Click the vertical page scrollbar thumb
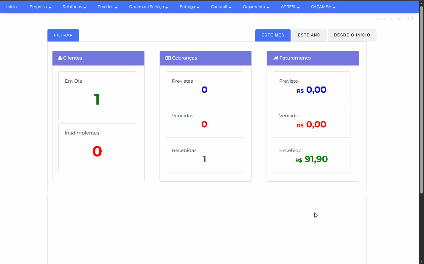Image resolution: width=424 pixels, height=264 pixels. (x=421, y=99)
